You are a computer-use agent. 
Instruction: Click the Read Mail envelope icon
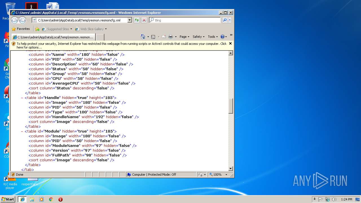coord(164,37)
